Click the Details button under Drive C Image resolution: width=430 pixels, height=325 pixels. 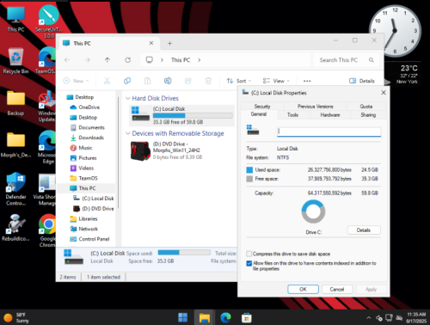364,230
